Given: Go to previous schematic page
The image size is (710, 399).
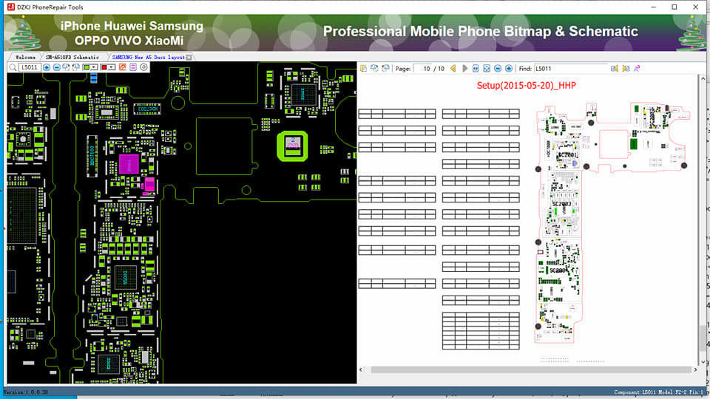Looking at the screenshot, I should (453, 68).
